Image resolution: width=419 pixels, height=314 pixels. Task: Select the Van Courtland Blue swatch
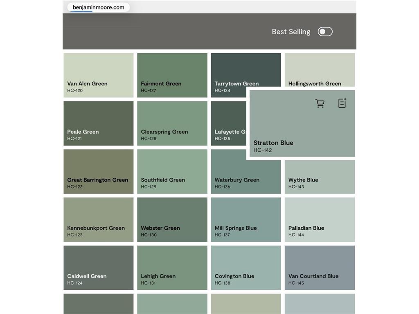pyautogui.click(x=320, y=267)
